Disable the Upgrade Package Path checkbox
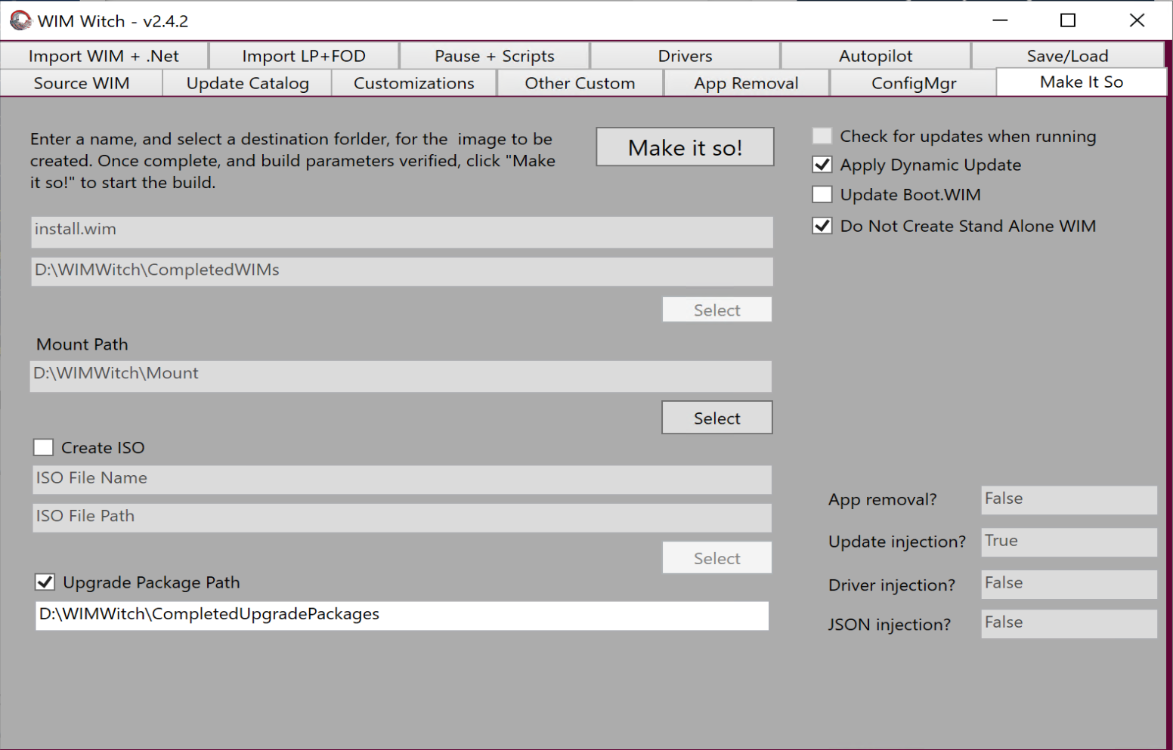1173x750 pixels. (x=45, y=582)
